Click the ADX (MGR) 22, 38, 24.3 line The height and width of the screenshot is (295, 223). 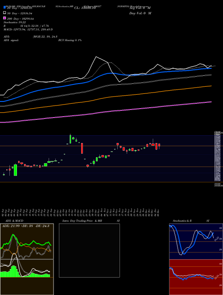pyautogui.click(x=30, y=37)
